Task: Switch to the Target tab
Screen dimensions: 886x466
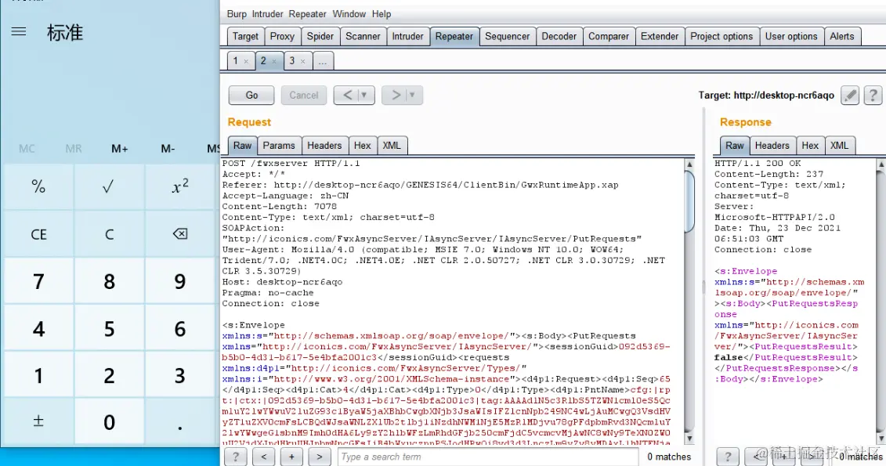Action: point(245,36)
